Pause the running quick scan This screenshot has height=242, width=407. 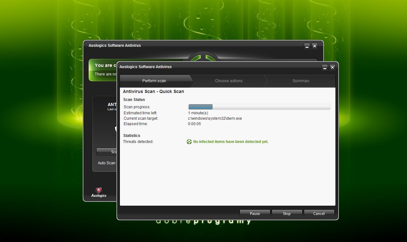pyautogui.click(x=255, y=214)
